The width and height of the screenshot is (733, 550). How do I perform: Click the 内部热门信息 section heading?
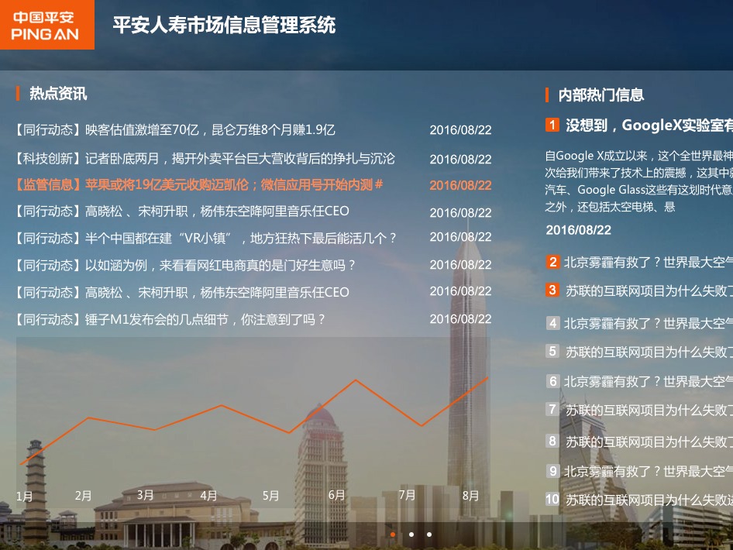pos(601,95)
